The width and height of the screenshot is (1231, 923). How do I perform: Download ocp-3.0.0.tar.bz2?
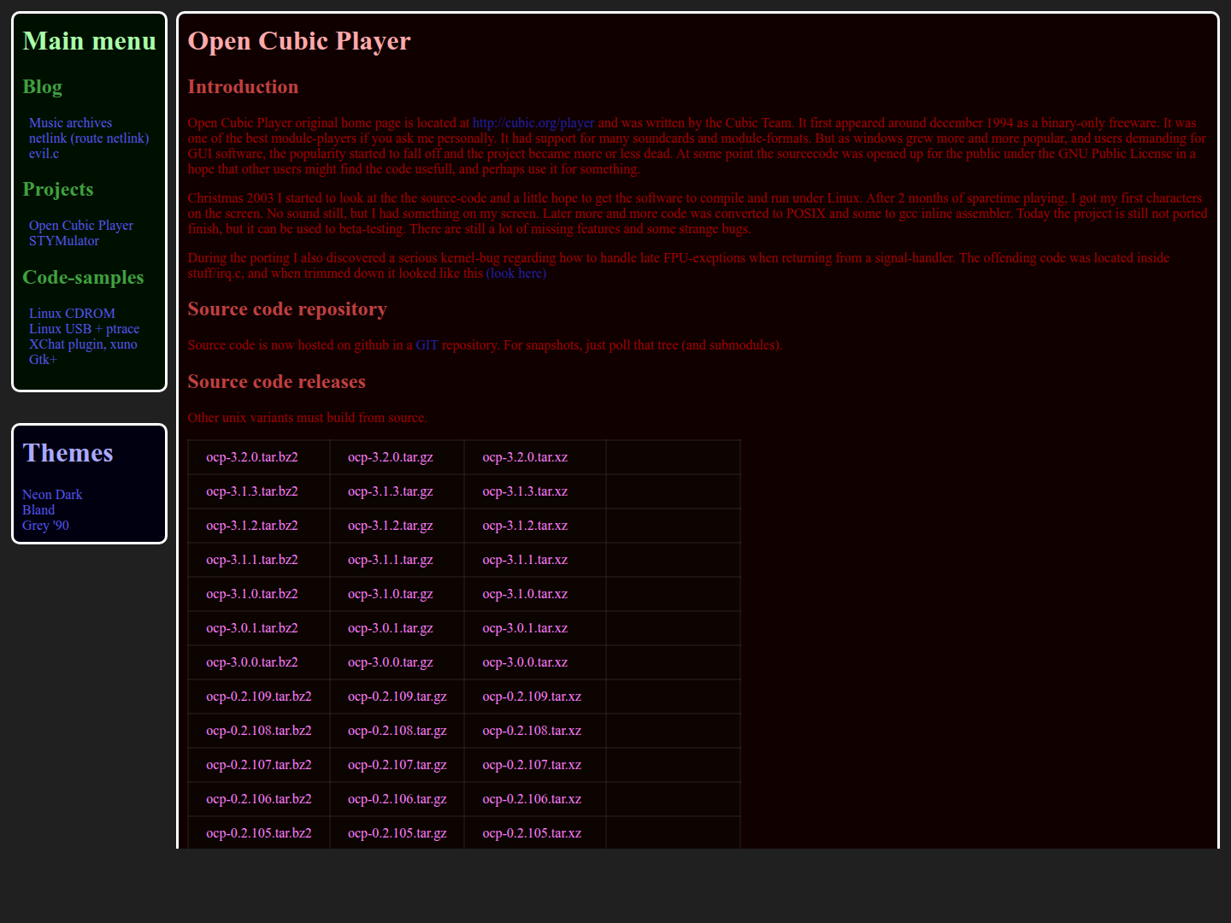pos(252,662)
